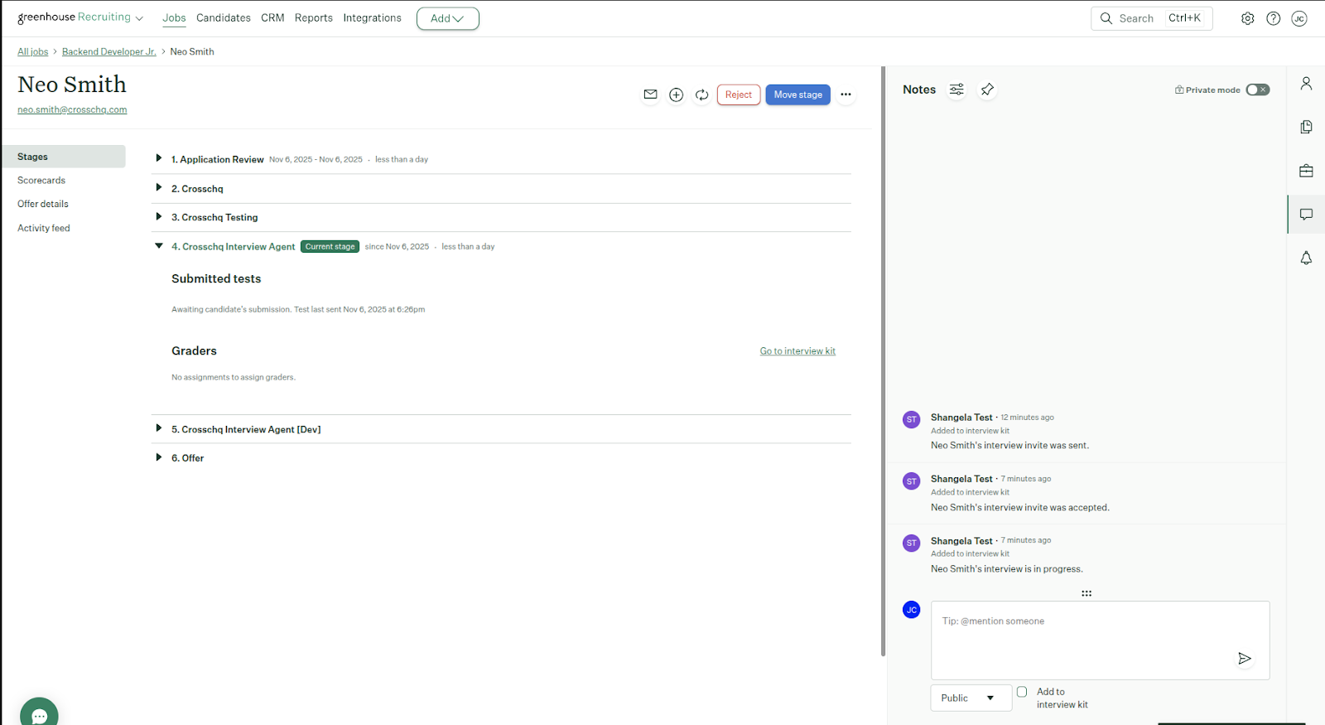The width and height of the screenshot is (1325, 725).
Task: Collapse the Crosschq Interview Agent stage
Action: pyautogui.click(x=159, y=246)
